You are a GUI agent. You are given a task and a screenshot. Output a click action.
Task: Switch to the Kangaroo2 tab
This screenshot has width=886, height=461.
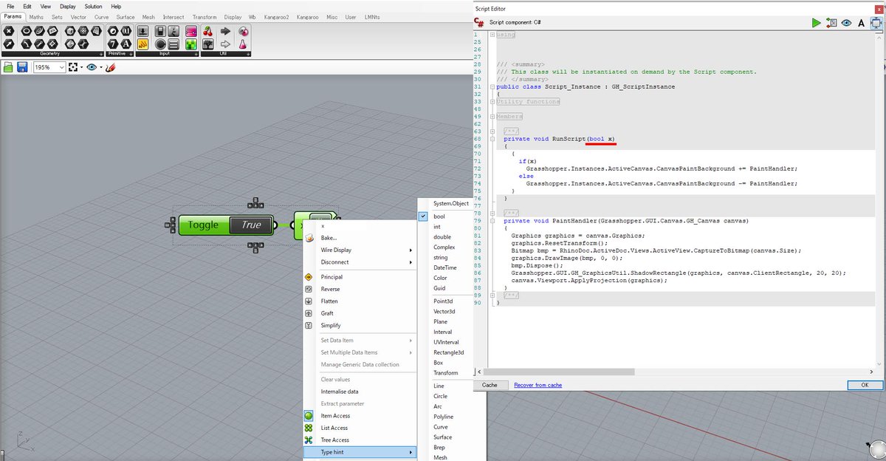coord(277,16)
